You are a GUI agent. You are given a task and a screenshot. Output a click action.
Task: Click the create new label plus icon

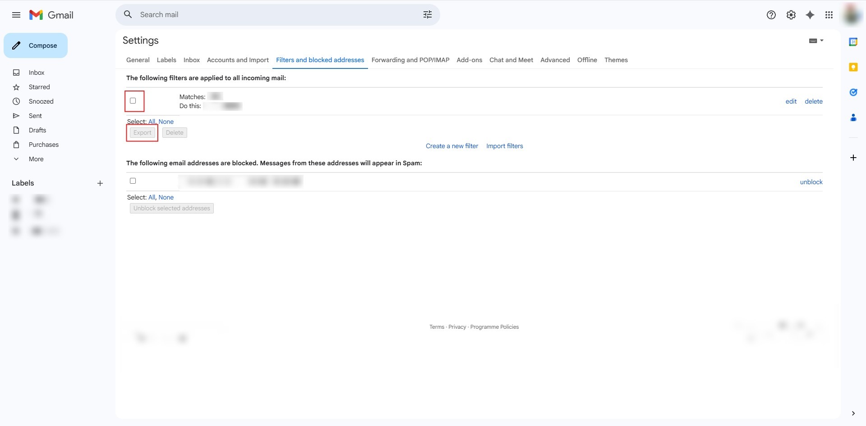(100, 183)
